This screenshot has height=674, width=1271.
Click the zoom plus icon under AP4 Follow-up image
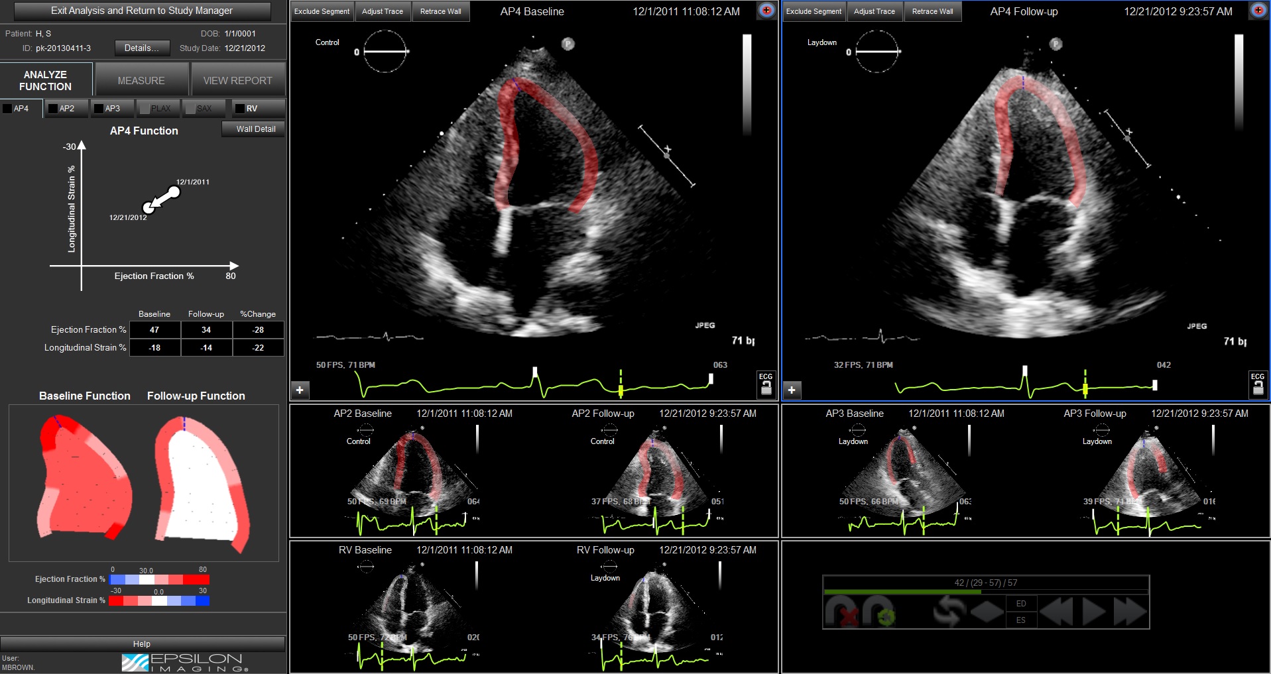pyautogui.click(x=792, y=390)
